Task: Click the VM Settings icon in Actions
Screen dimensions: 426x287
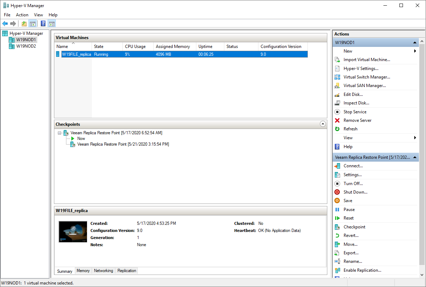Action: [337, 175]
